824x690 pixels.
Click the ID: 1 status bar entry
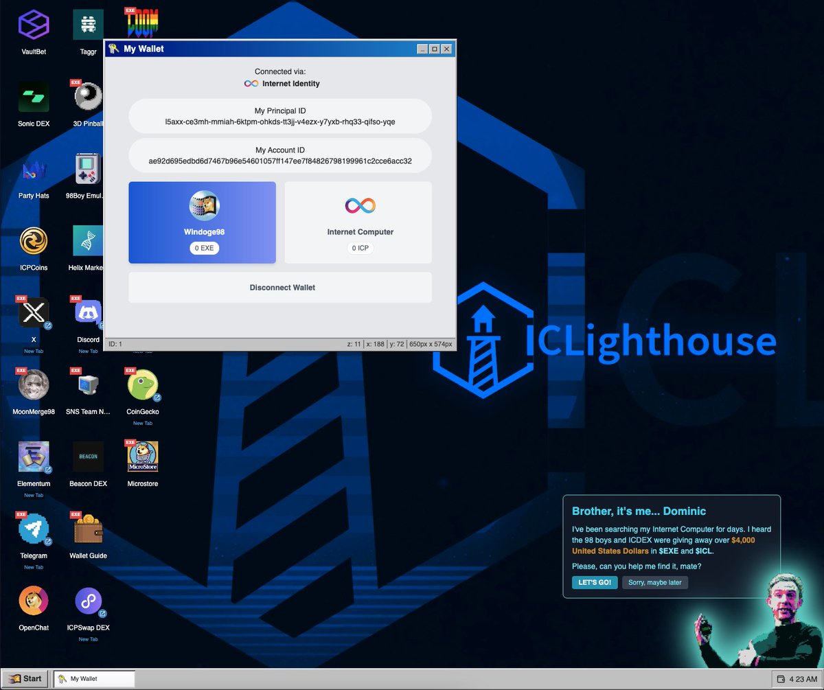click(115, 343)
